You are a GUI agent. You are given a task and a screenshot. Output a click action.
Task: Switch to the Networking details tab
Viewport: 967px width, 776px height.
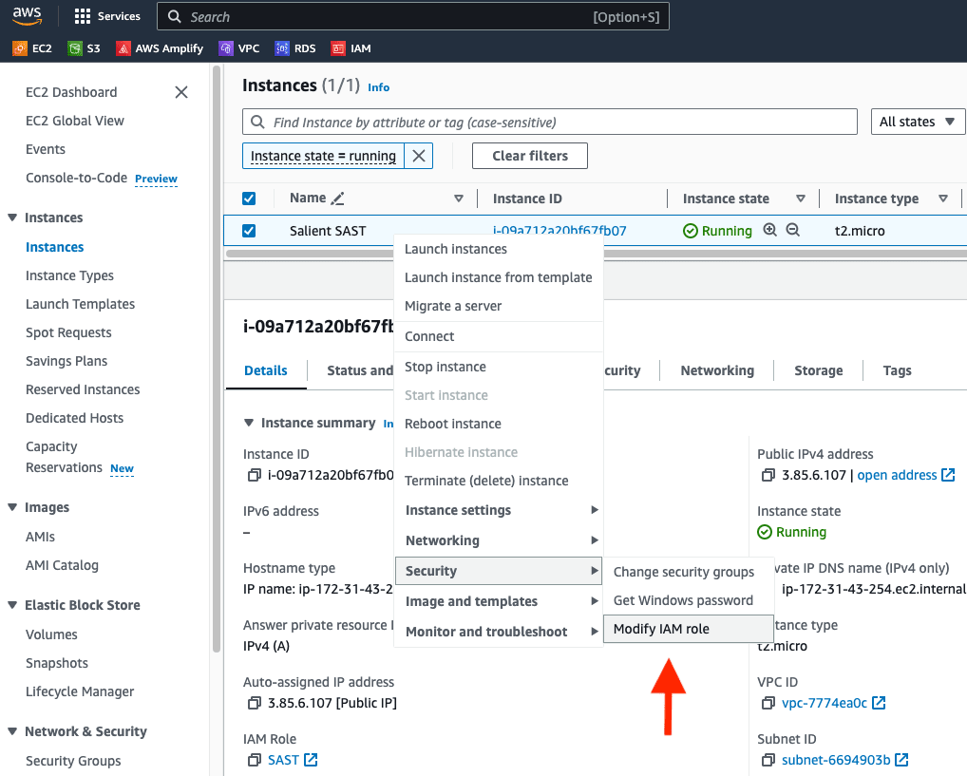[x=717, y=370]
